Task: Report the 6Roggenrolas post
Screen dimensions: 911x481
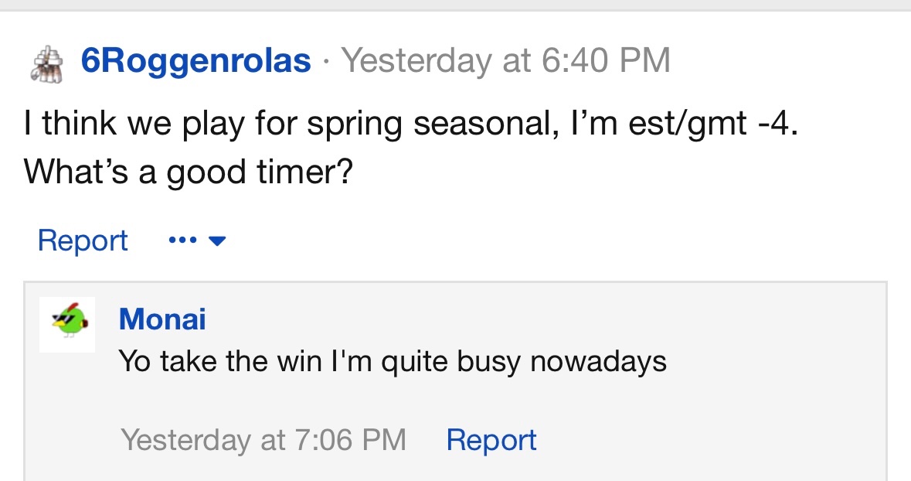Action: click(83, 240)
